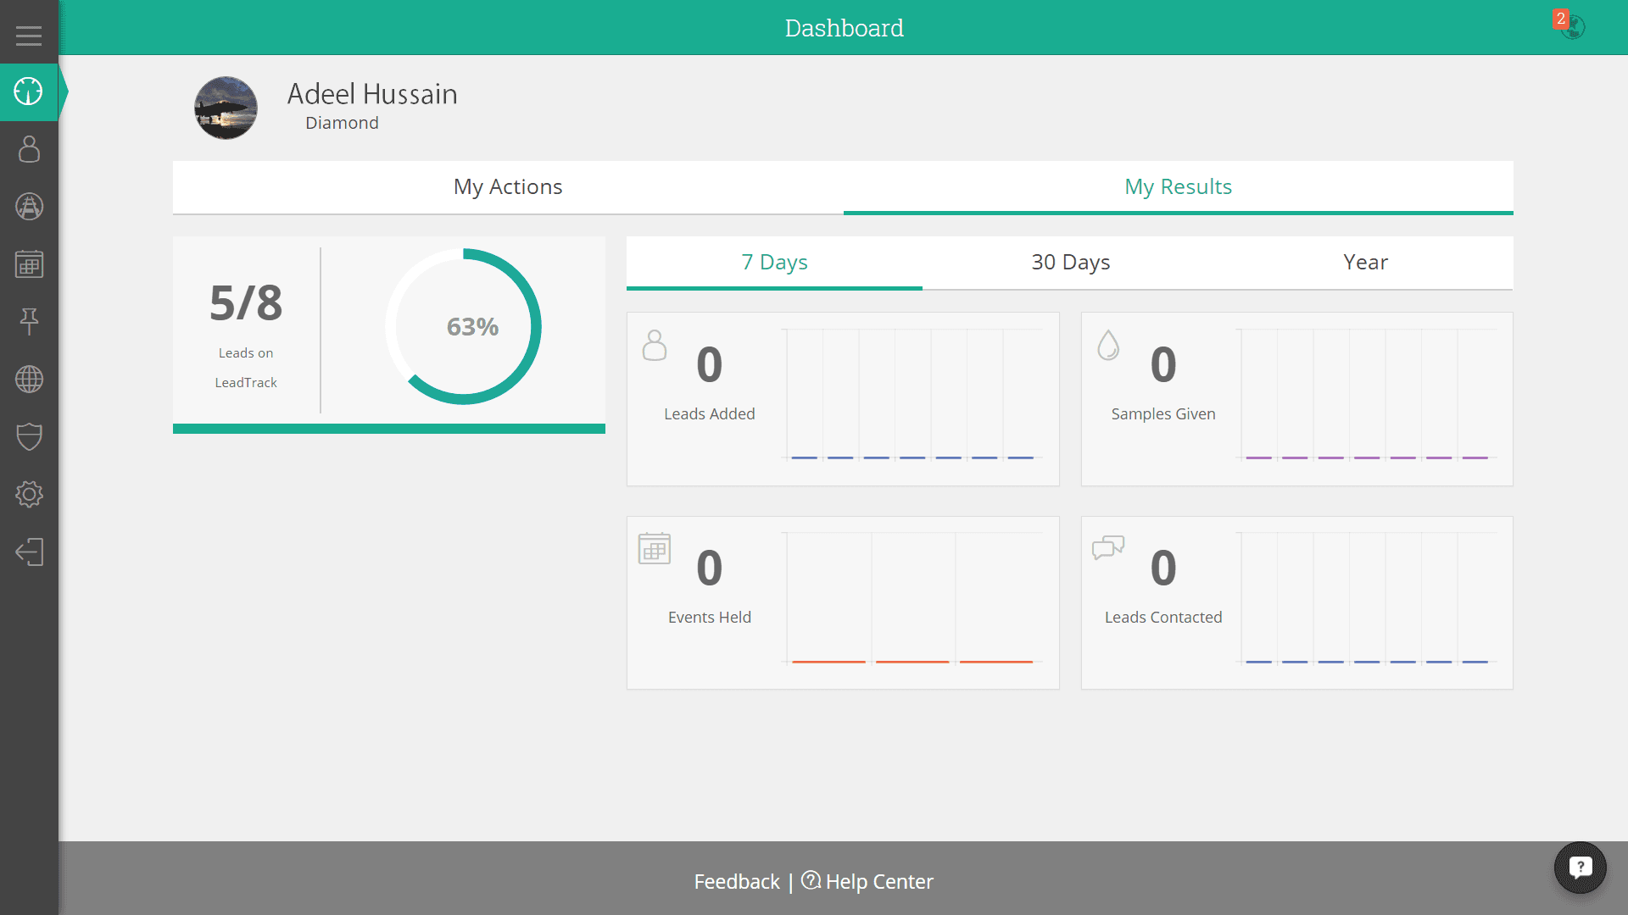Image resolution: width=1628 pixels, height=915 pixels.
Task: Switch to the My Results tab
Action: (x=1178, y=187)
